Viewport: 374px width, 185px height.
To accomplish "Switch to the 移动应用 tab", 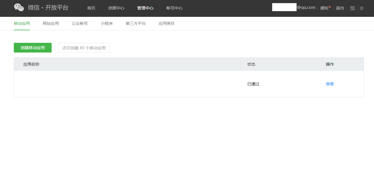I will (x=22, y=23).
